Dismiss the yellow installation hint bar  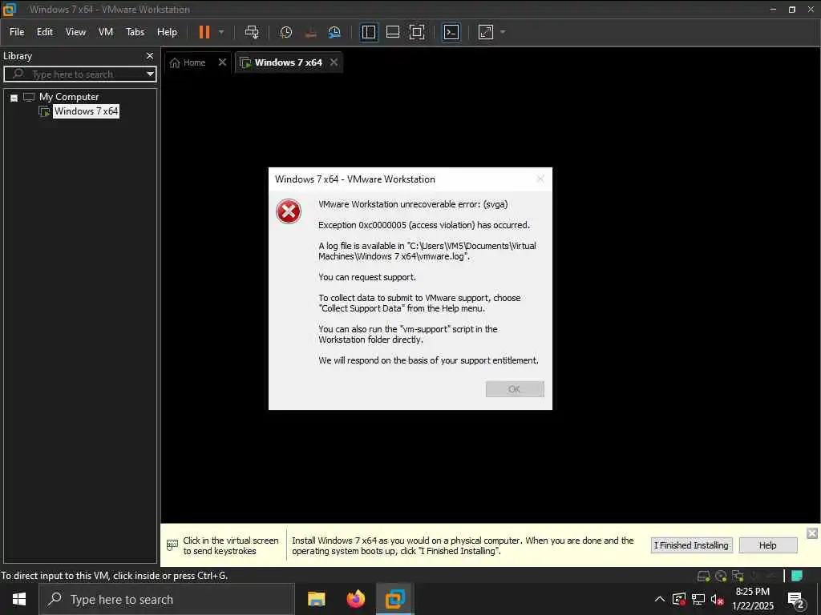pos(812,533)
